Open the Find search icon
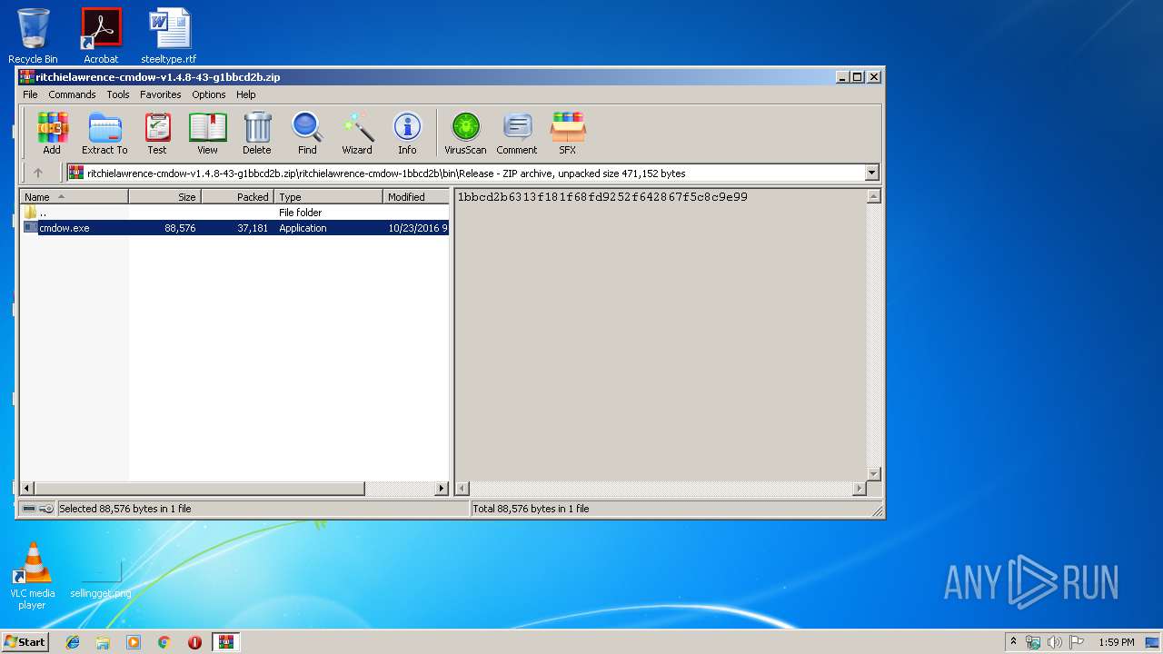This screenshot has width=1163, height=654. (x=307, y=133)
